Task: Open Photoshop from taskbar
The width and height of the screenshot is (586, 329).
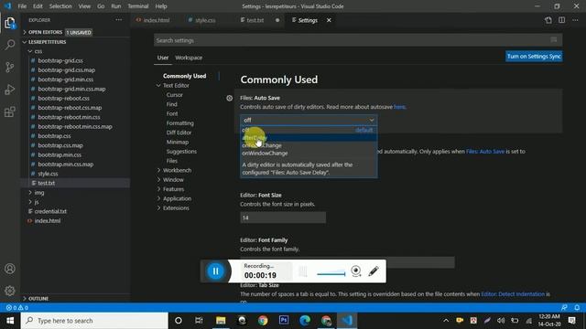Action: tap(284, 321)
